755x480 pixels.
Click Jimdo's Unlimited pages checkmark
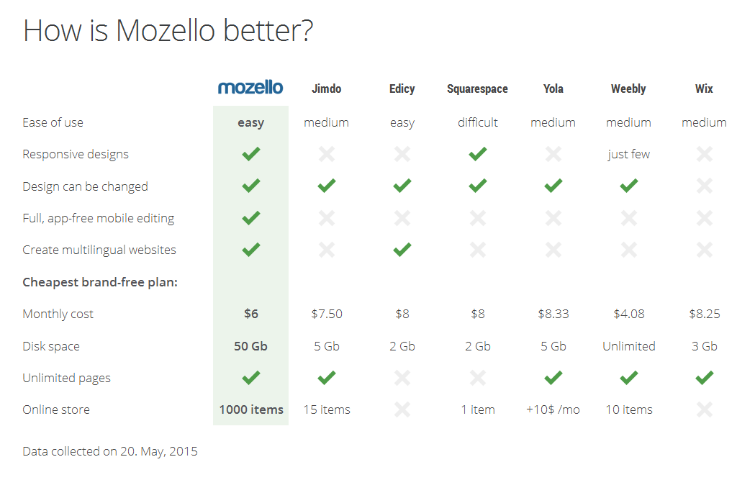coord(326,378)
